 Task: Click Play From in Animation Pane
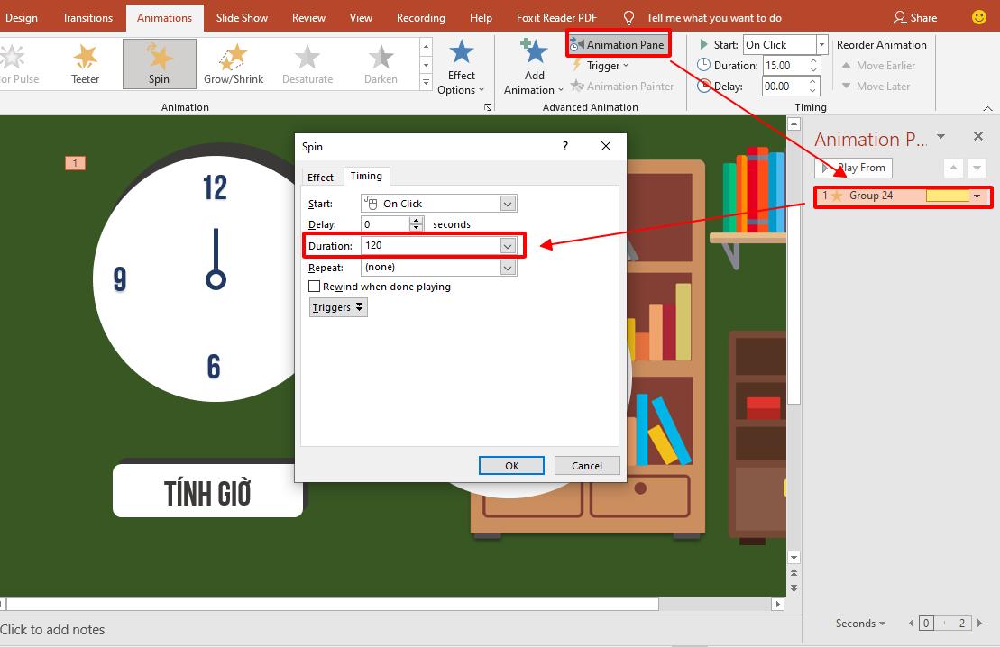tap(853, 168)
